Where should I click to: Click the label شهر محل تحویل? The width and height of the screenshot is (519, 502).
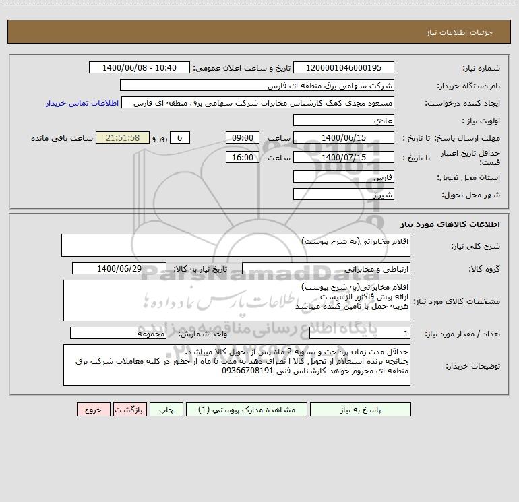tap(470, 195)
